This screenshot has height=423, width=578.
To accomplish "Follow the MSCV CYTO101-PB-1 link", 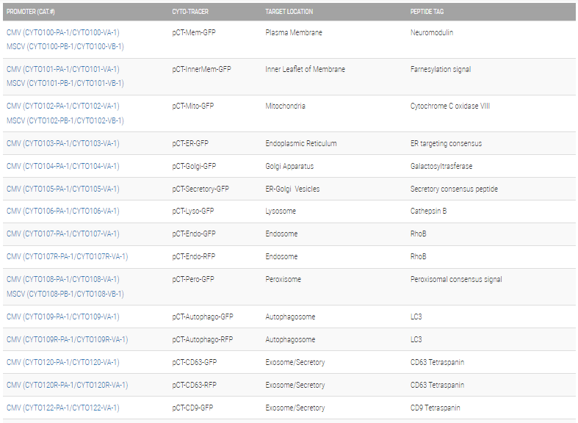I will coord(65,83).
